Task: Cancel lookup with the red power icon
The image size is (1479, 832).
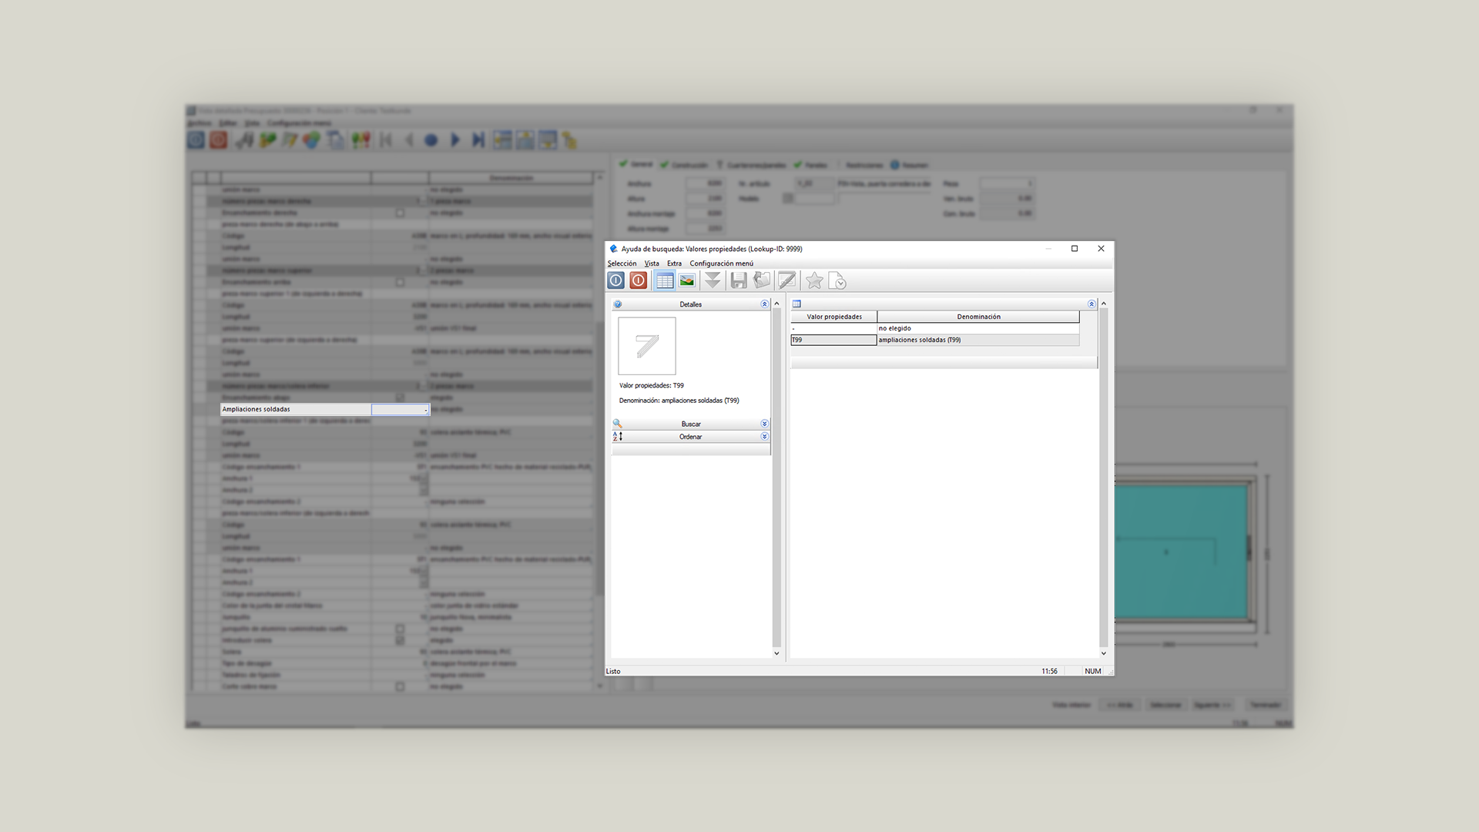Action: pos(639,281)
